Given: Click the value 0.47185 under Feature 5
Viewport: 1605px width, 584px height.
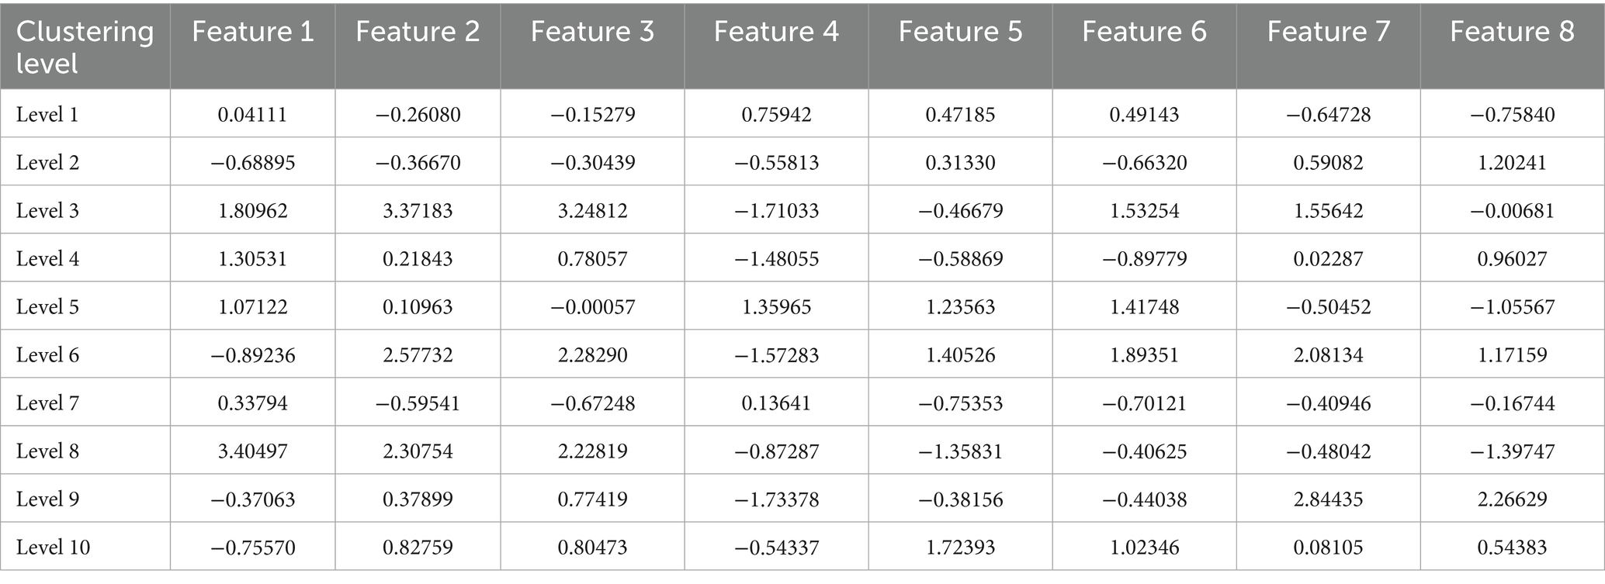Looking at the screenshot, I should pos(961,115).
